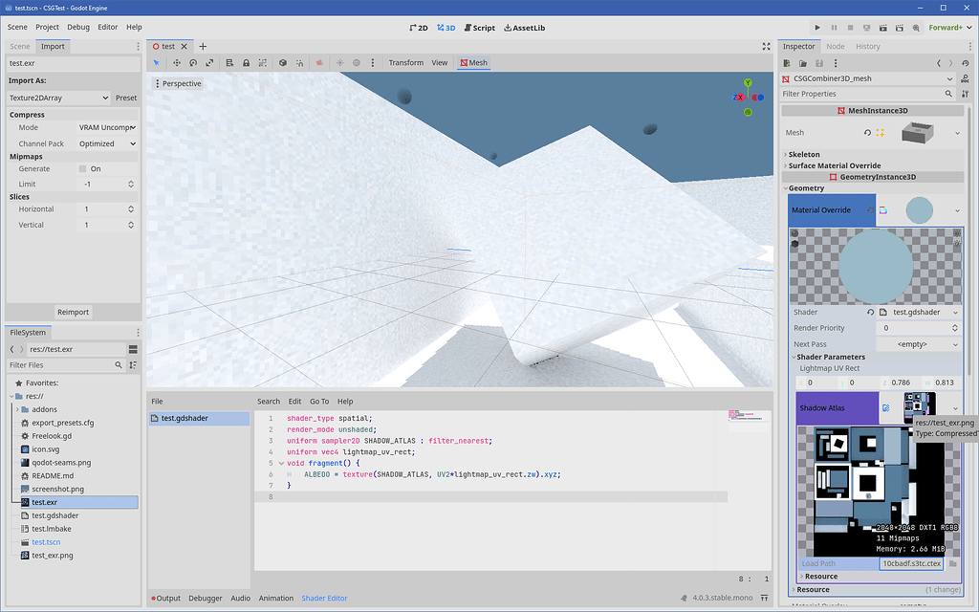Run the project with the play icon
This screenshot has width=979, height=612.
817,27
